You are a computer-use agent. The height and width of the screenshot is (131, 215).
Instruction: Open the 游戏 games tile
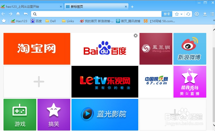coord(20,115)
